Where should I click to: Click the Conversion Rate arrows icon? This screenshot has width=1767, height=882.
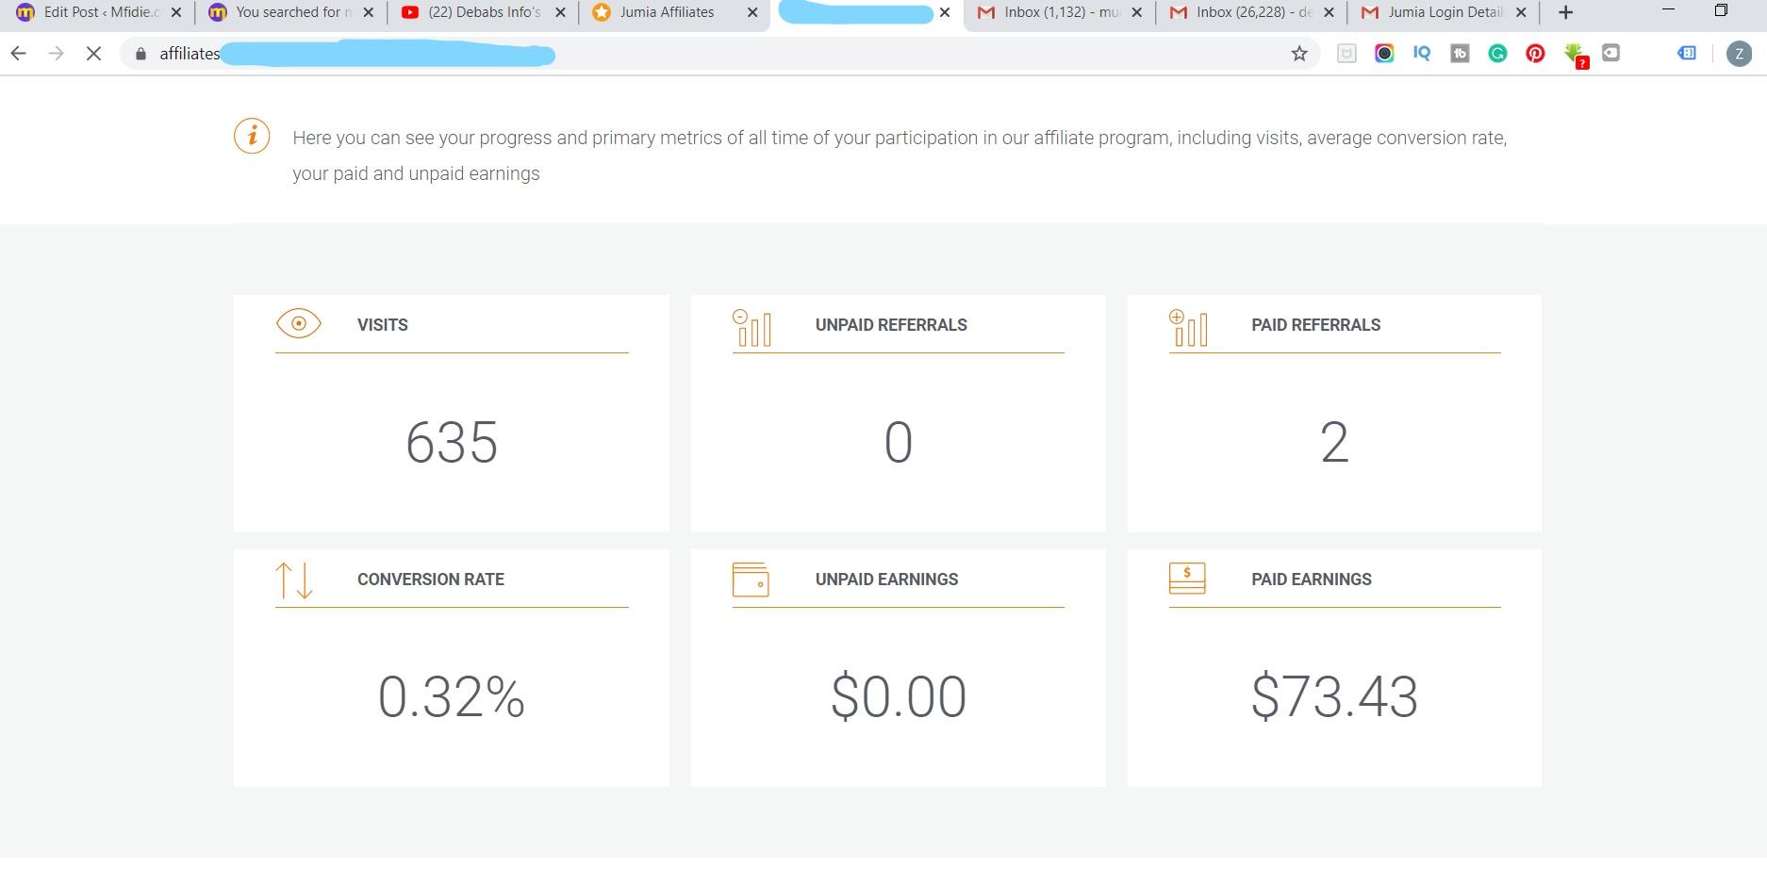(x=293, y=580)
